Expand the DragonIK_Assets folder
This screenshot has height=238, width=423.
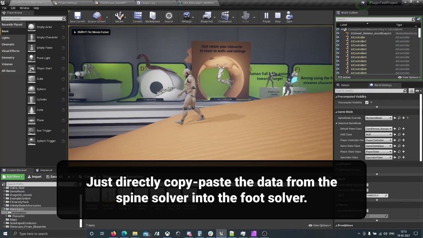coord(4,195)
